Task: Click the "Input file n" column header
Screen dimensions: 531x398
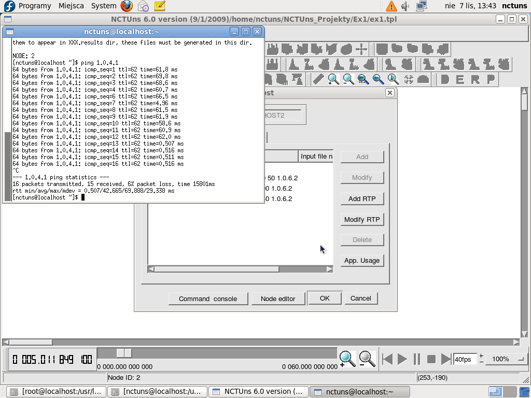Action: 316,157
